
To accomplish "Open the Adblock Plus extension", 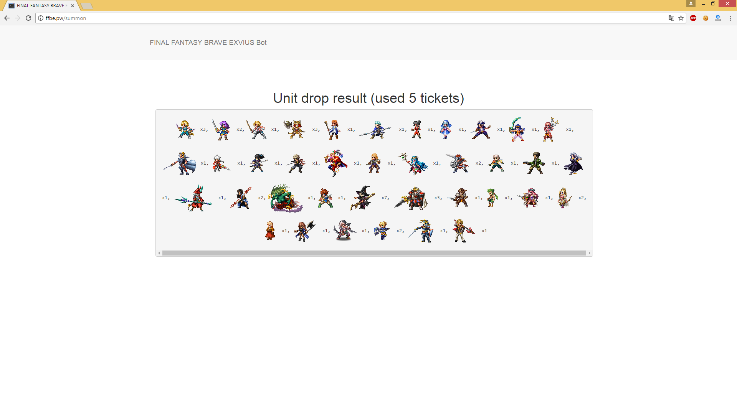I will pos(693,18).
